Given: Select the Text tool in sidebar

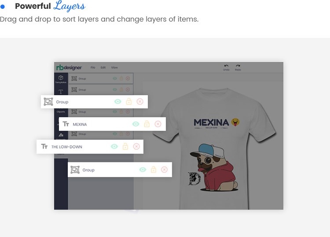Looking at the screenshot, I should tap(61, 92).
